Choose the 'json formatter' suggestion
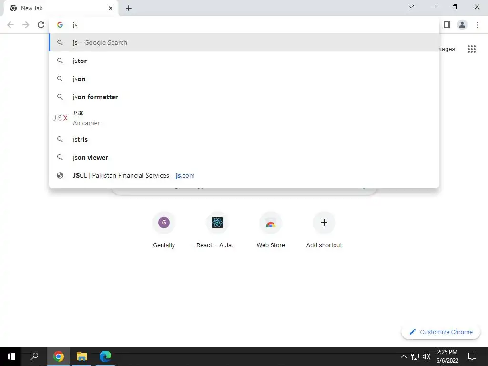Image resolution: width=488 pixels, height=366 pixels. point(244,97)
